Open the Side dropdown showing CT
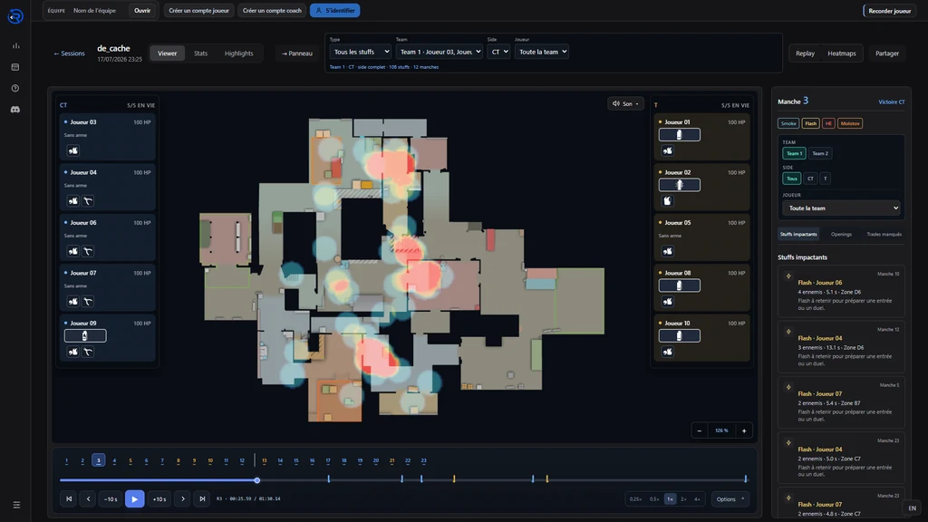The image size is (928, 522). (498, 52)
